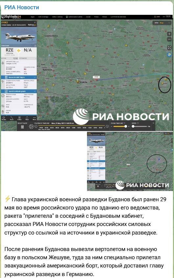Close the E10E2 flight info panel
The image size is (174, 278).
point(35,22)
